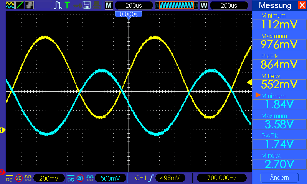
Task: Click the 0.000s horizontal trigger position marker
Action: pos(129,14)
